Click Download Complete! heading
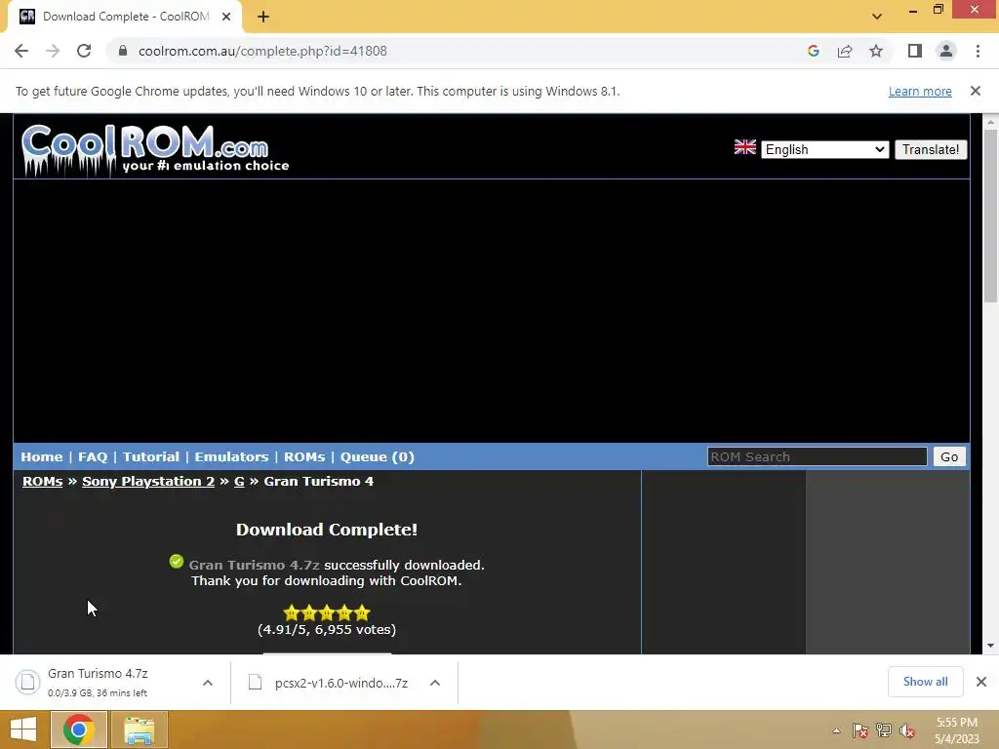 [327, 530]
